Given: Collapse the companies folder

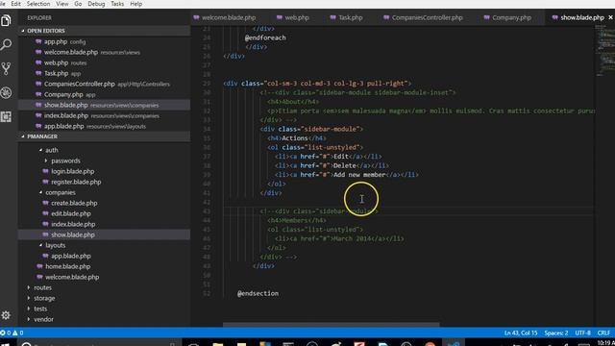Looking at the screenshot, I should click(x=105, y=192).
